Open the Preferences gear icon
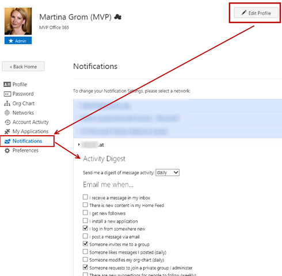The width and height of the screenshot is (282, 276). [x=7, y=151]
